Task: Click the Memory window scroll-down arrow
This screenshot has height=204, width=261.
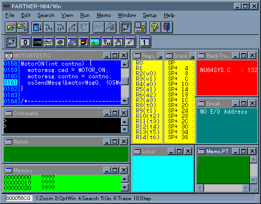Action: tap(125, 188)
